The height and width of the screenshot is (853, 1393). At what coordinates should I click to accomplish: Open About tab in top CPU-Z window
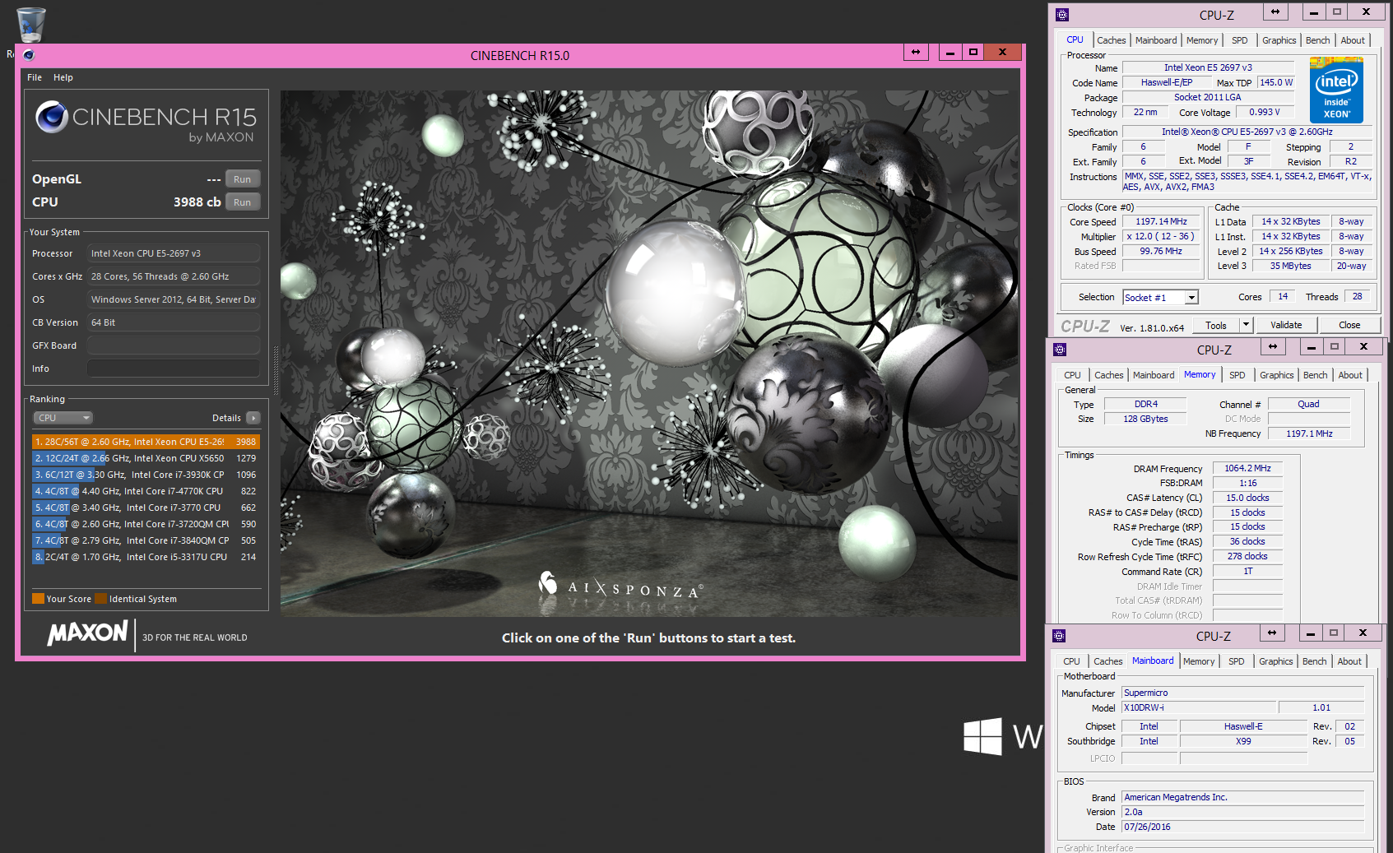click(1353, 40)
